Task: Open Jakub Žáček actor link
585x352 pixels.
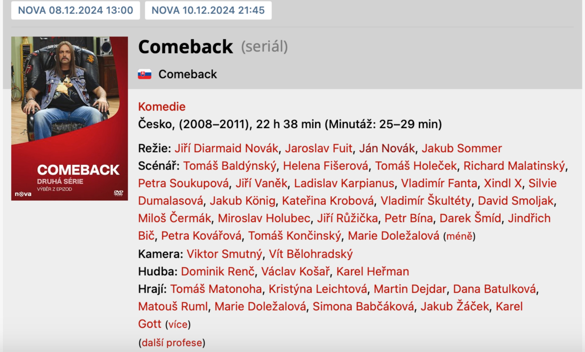Action: pyautogui.click(x=455, y=307)
